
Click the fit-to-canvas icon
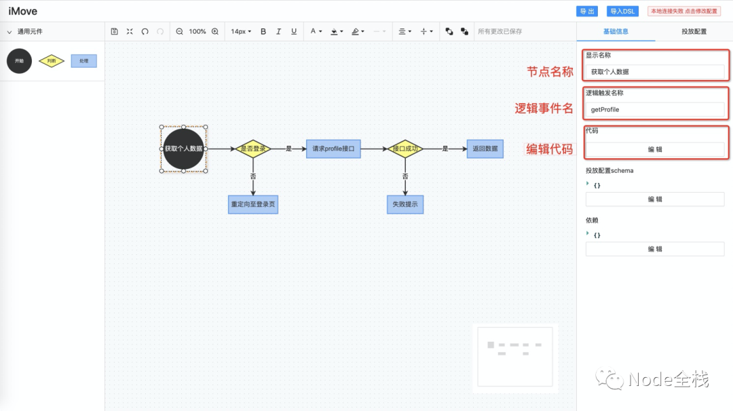(130, 31)
